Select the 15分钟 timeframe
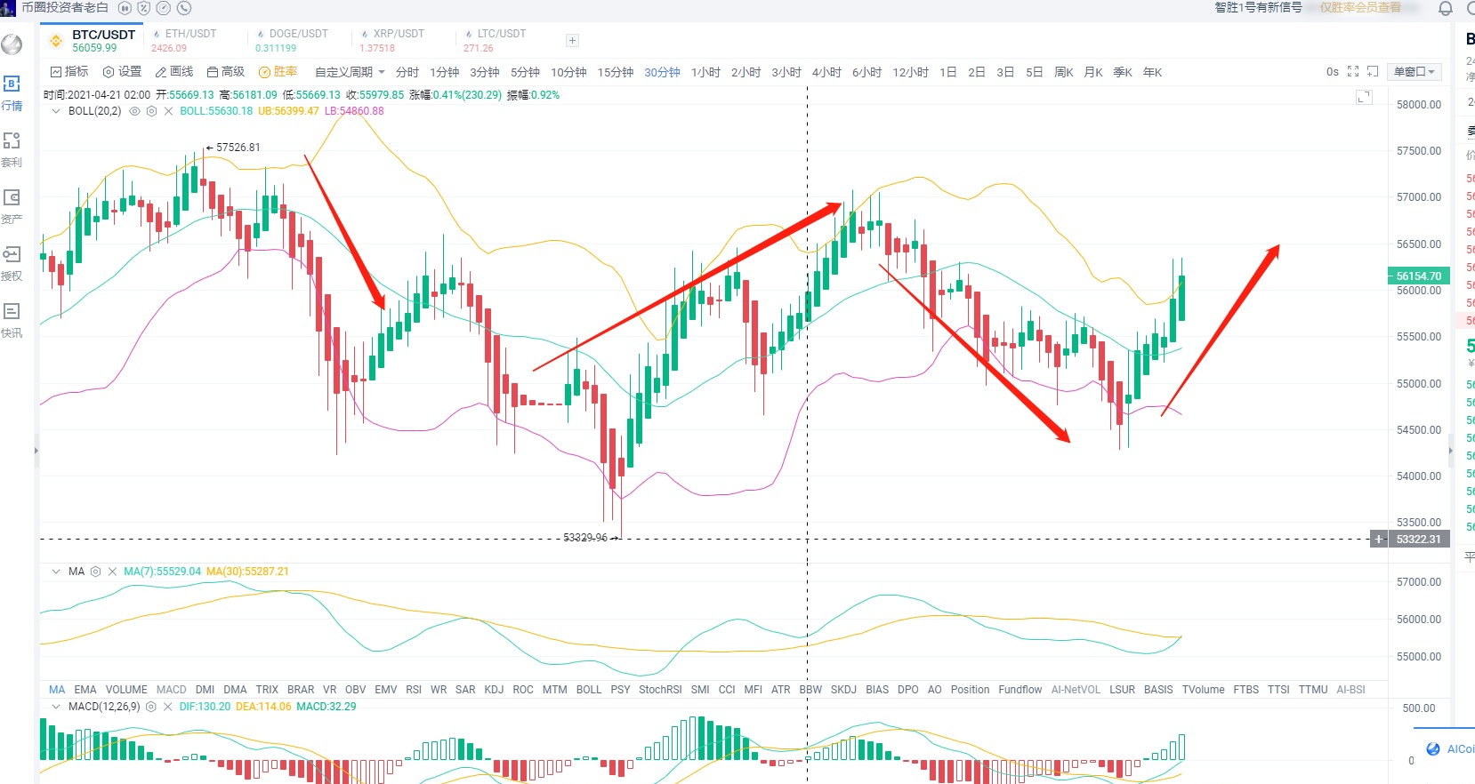The image size is (1475, 784). 616,72
